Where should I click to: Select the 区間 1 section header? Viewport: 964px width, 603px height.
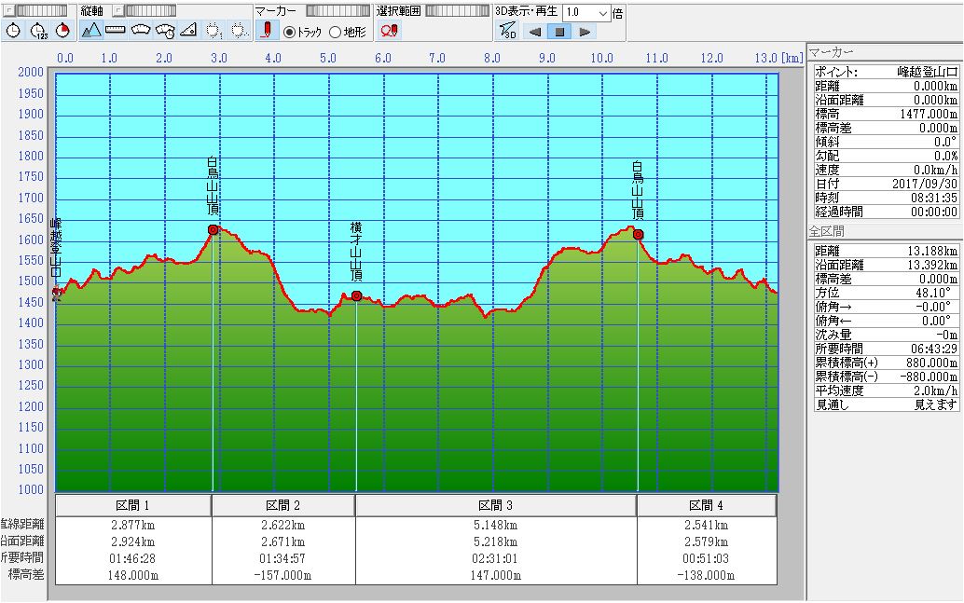click(132, 506)
